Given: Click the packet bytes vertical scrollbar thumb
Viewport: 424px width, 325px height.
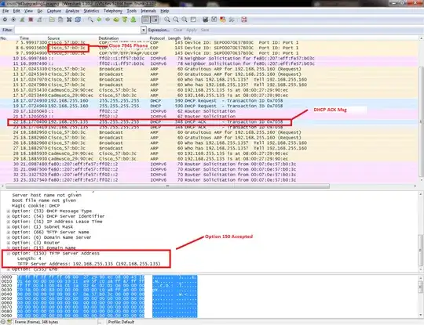Looking at the screenshot, I should point(421,287).
